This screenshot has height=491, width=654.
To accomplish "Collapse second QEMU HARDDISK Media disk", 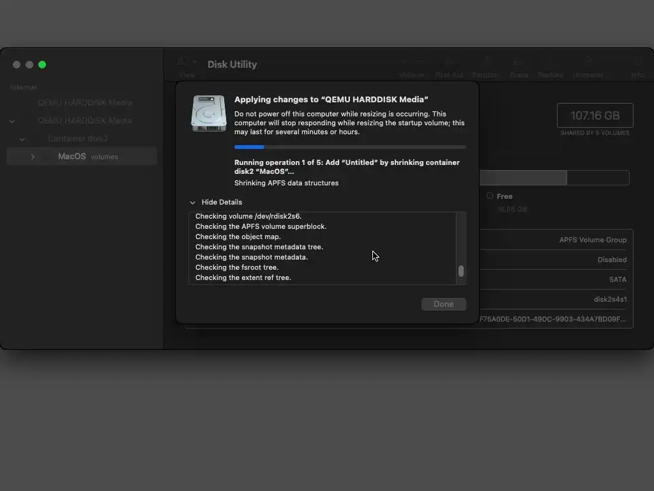I will coord(12,121).
